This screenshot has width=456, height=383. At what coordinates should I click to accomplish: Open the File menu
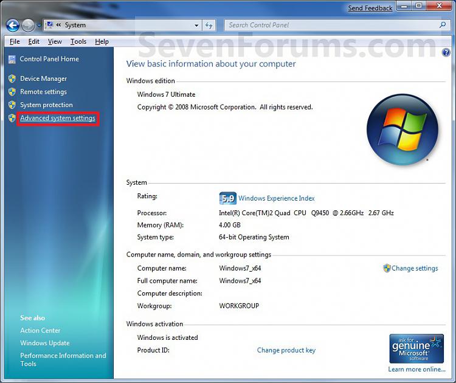pyautogui.click(x=15, y=41)
